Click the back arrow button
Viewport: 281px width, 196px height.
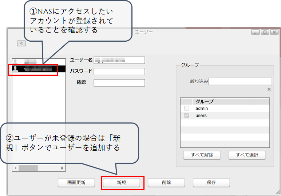point(21,43)
